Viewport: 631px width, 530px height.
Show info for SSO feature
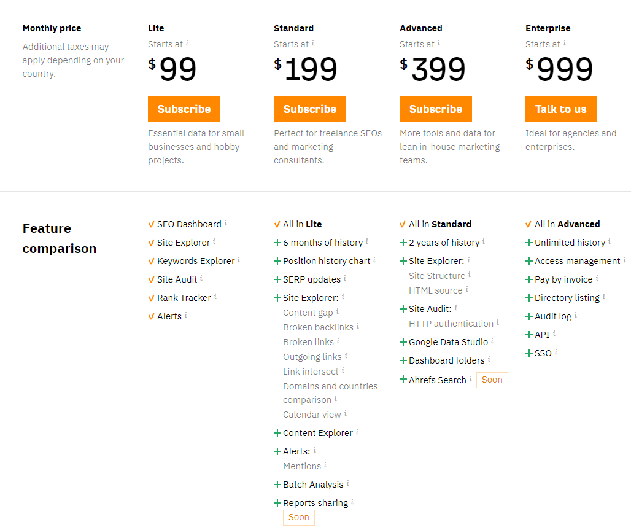point(556,351)
